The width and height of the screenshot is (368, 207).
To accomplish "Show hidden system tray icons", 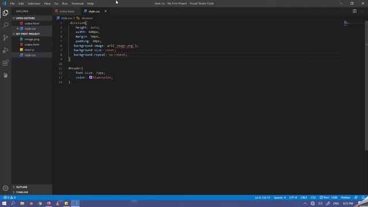I will pyautogui.click(x=305, y=203).
